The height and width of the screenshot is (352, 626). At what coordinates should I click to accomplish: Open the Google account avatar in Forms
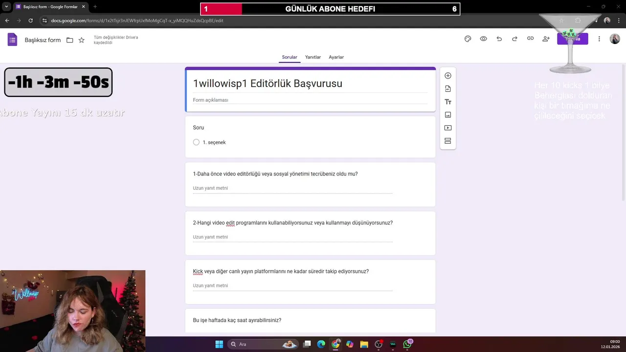click(615, 39)
